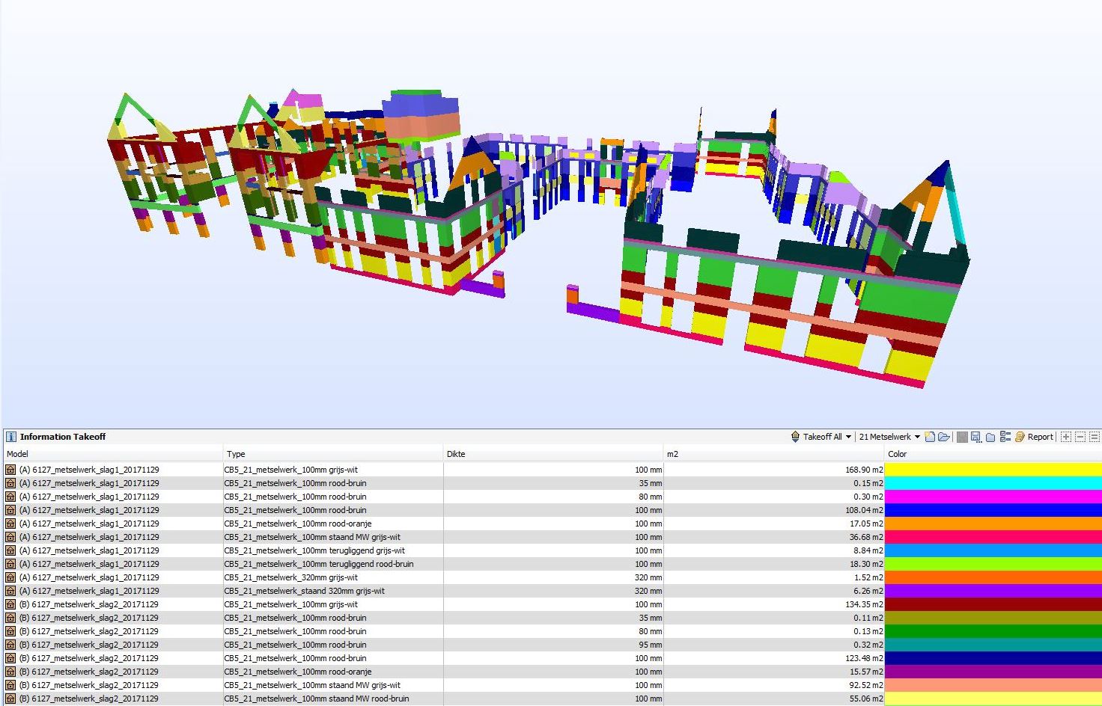Image resolution: width=1102 pixels, height=706 pixels.
Task: Expand all takeoff rows with plus icon
Action: click(x=1066, y=437)
